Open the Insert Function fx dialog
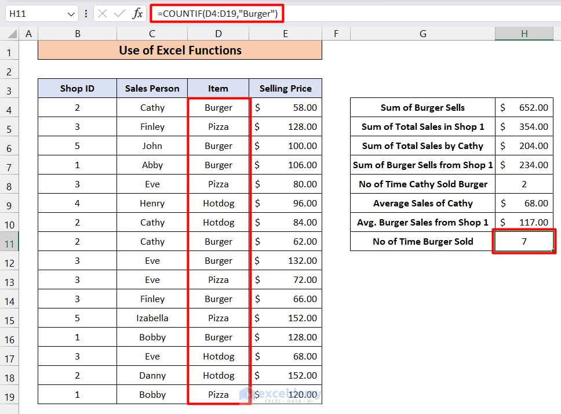Screen dimensions: 561x414 coord(137,14)
